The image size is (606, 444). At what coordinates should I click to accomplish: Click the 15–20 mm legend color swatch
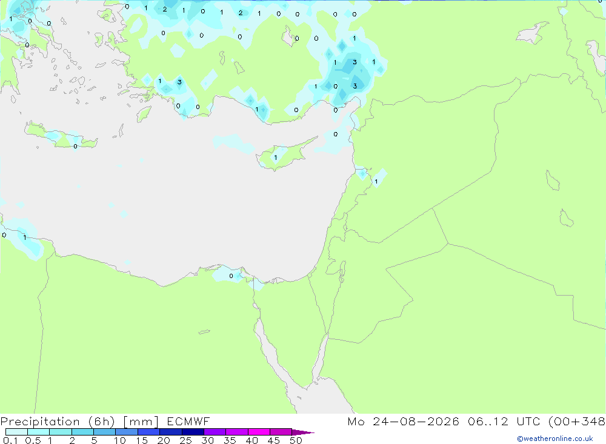pos(149,432)
